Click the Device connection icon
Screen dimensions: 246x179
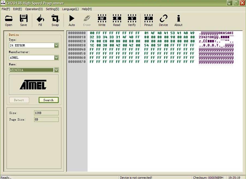coord(163,20)
